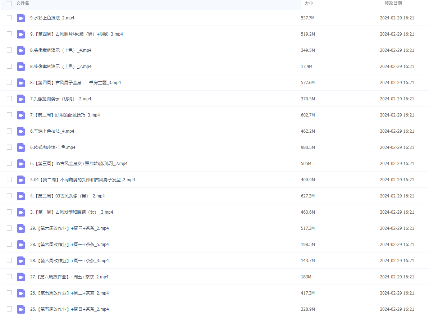This screenshot has height=314, width=429.
Task: Click video icon for 9.水彩上色技法_2.mp4
Action: coord(21,18)
